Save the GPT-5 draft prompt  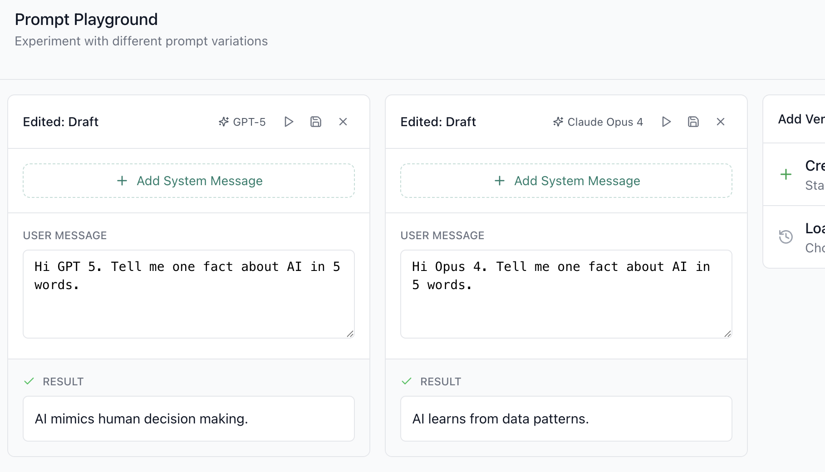(316, 122)
